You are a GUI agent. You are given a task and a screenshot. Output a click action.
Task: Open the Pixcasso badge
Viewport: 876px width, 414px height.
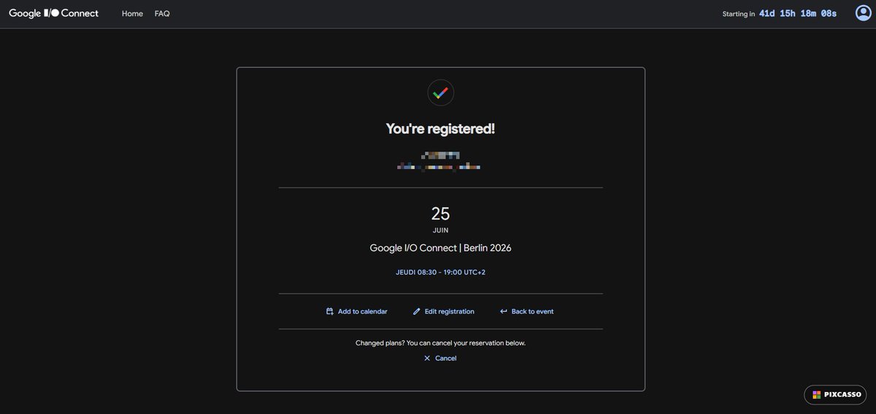[837, 394]
